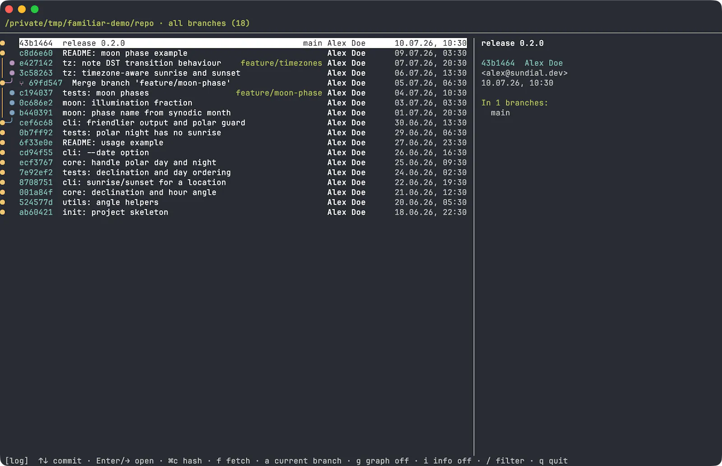Click the '/ filter' command in footer

[505, 461]
